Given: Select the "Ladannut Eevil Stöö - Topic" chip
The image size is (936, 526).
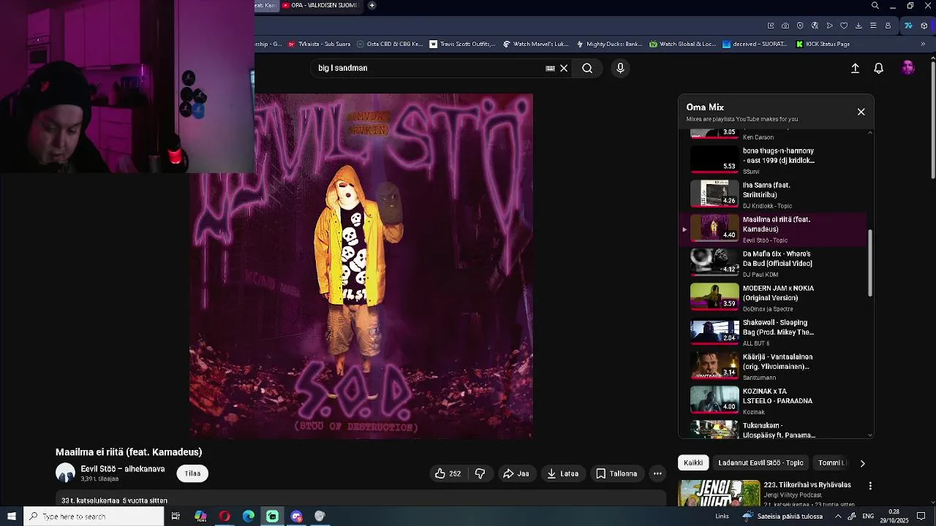Looking at the screenshot, I should click(760, 462).
